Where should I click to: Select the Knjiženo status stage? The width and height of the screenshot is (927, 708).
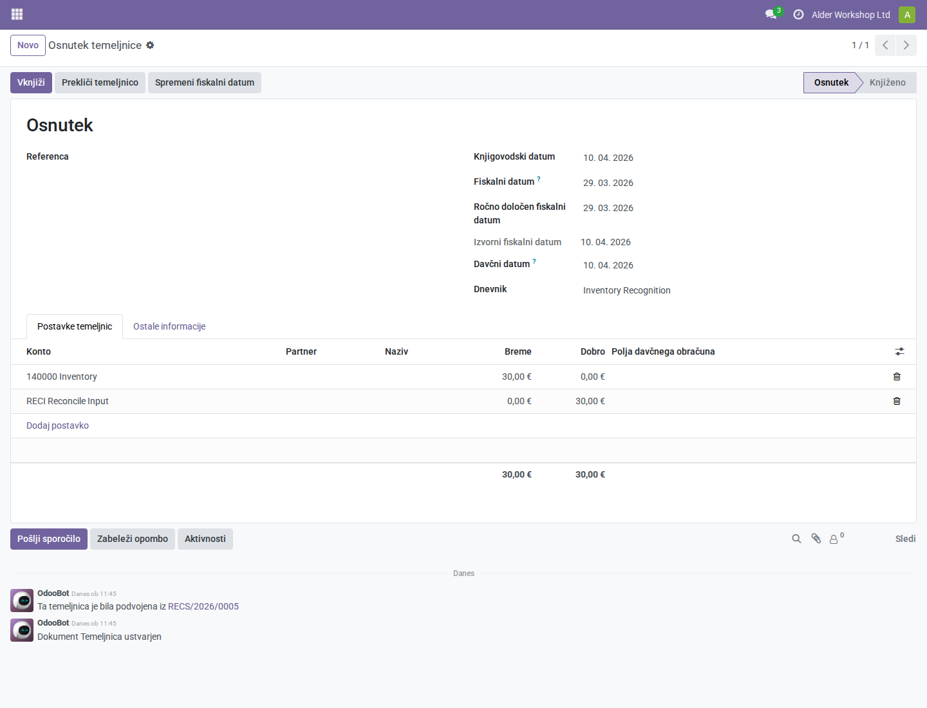click(887, 82)
